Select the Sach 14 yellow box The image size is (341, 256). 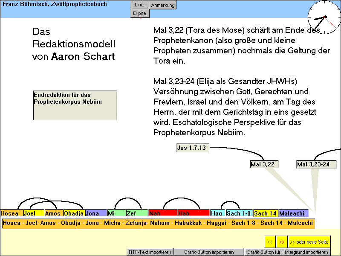click(266, 213)
